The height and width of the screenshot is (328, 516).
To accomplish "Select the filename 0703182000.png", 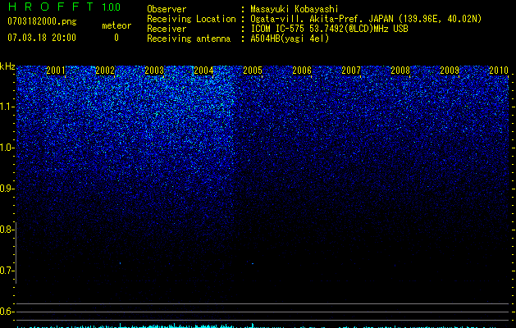I will tap(42, 21).
